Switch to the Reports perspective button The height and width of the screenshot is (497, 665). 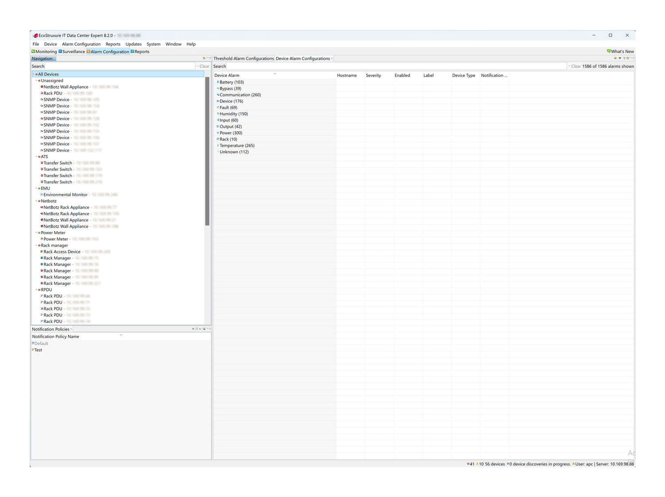140,51
